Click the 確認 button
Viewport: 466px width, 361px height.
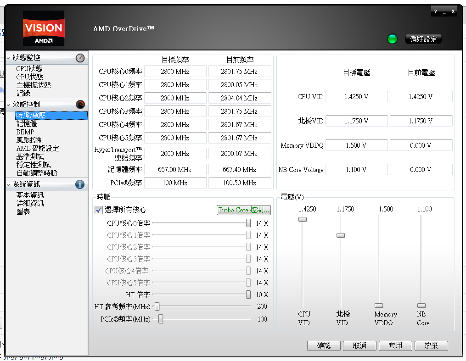pyautogui.click(x=324, y=345)
